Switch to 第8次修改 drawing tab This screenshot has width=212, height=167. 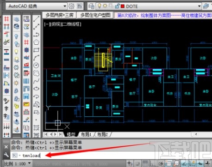pyautogui.click(x=163, y=15)
